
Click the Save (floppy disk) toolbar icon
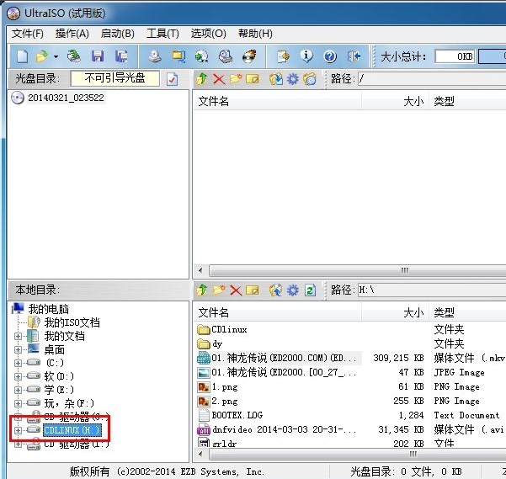point(98,56)
